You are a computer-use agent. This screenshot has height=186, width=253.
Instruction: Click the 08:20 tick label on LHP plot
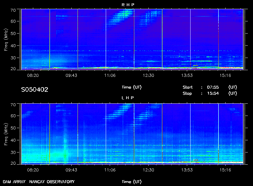[33, 170]
